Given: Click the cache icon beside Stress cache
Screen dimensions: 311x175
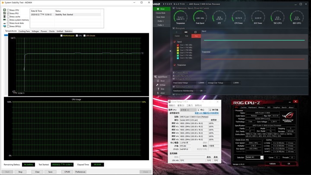Looking at the screenshot, I should tap(5, 16).
